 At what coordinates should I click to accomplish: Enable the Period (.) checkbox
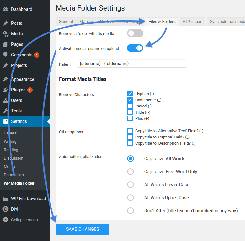(x=130, y=106)
